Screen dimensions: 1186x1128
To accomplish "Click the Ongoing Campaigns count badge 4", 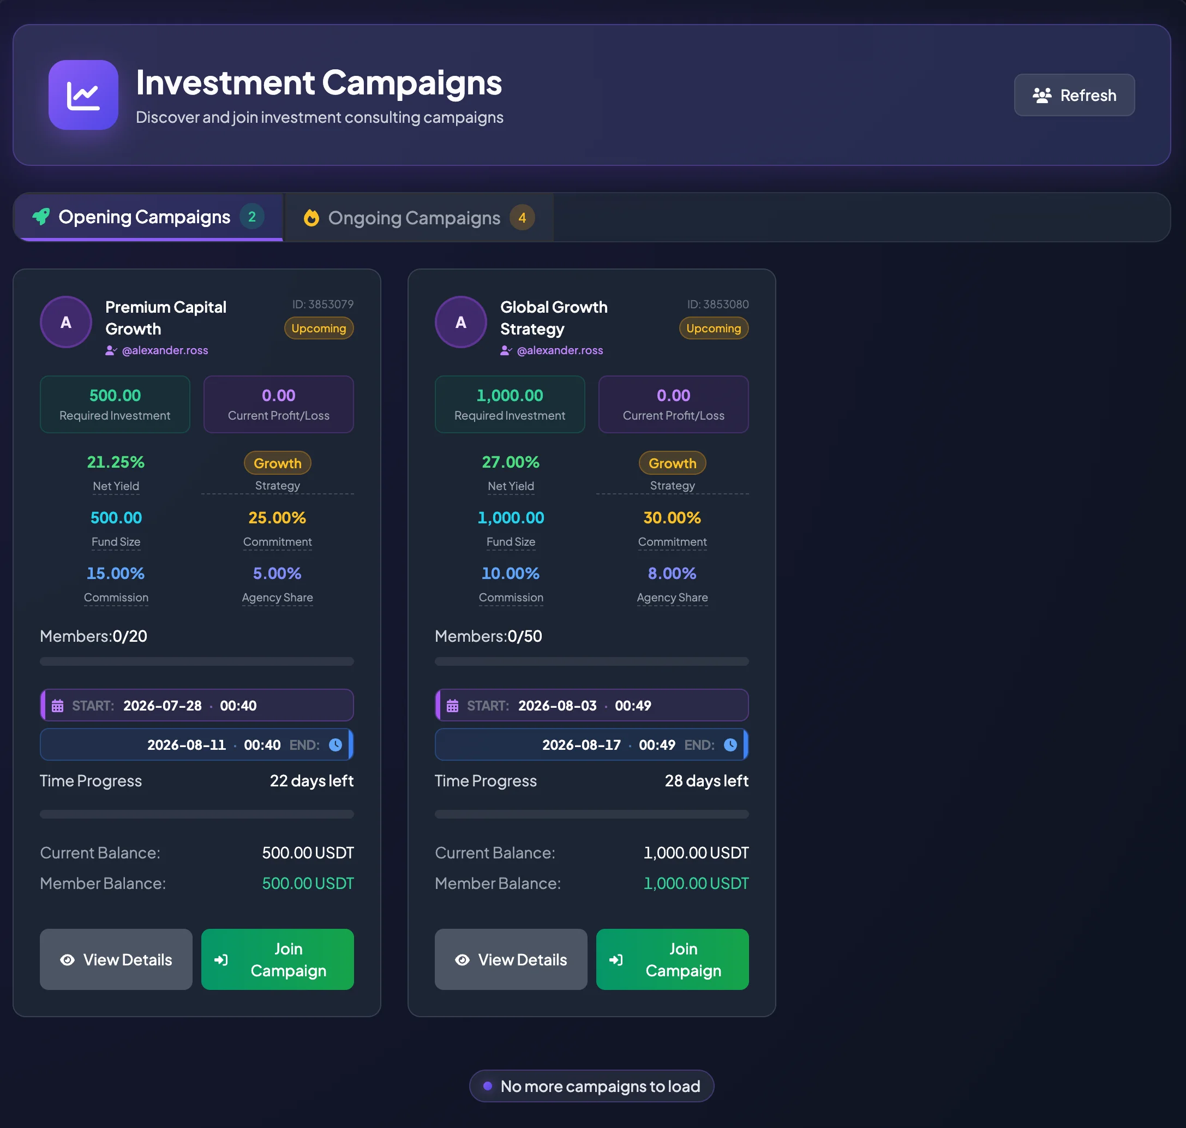I will 523,218.
